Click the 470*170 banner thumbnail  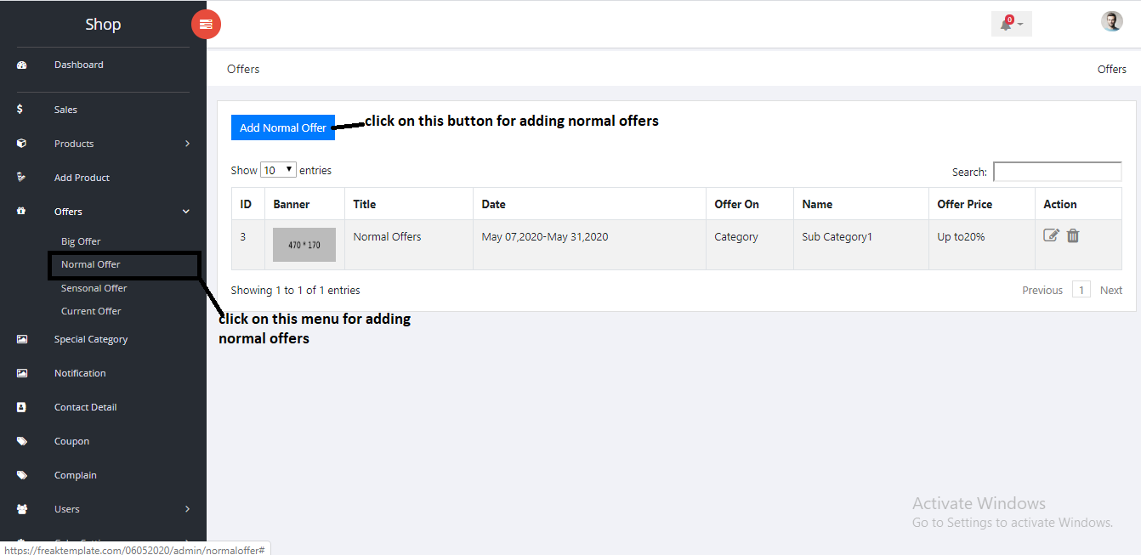coord(304,245)
